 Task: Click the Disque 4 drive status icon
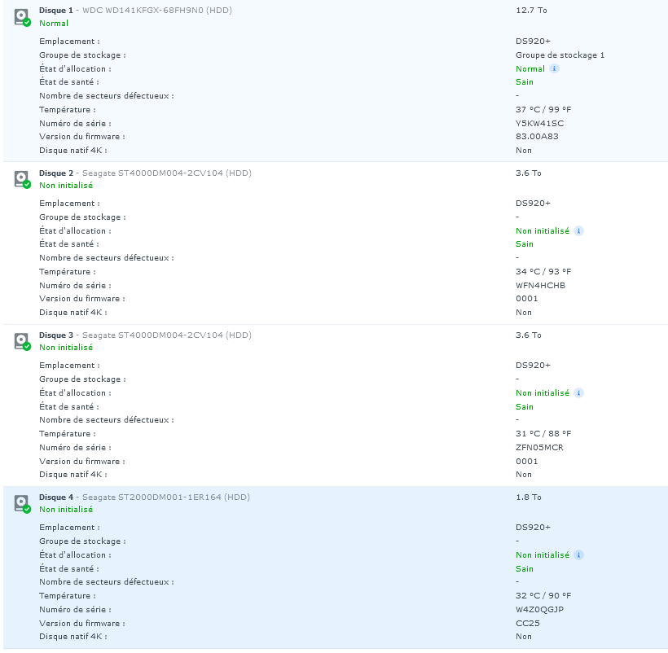point(22,504)
